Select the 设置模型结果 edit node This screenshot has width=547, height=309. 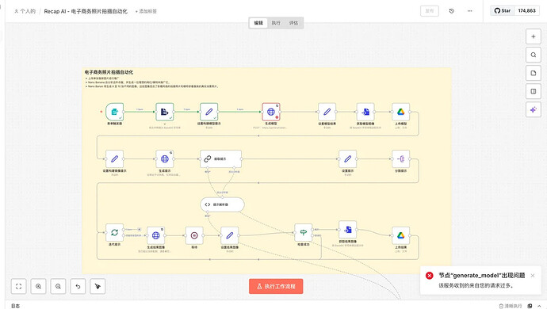click(327, 112)
